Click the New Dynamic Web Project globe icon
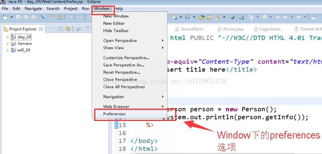This screenshot has width=322, height=154. (x=174, y=18)
